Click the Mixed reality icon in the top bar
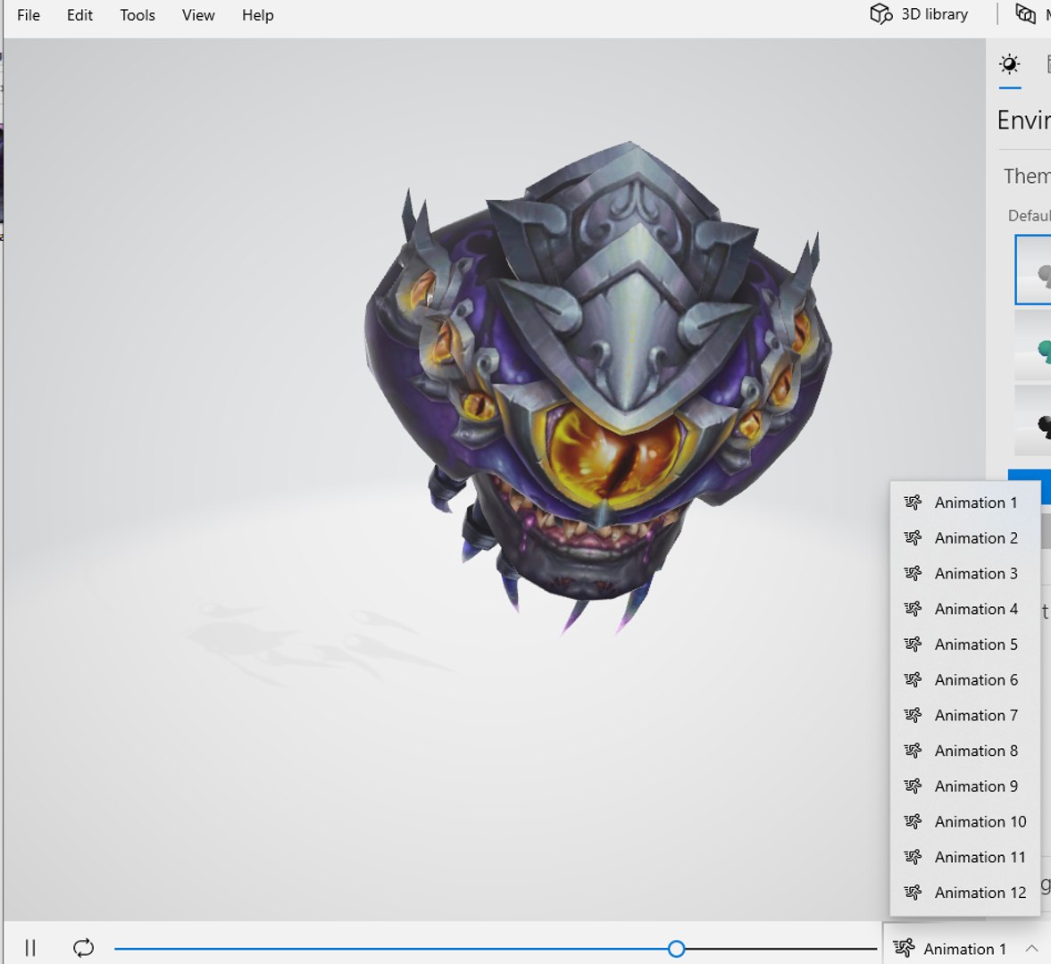The width and height of the screenshot is (1051, 964). pyautogui.click(x=1026, y=14)
